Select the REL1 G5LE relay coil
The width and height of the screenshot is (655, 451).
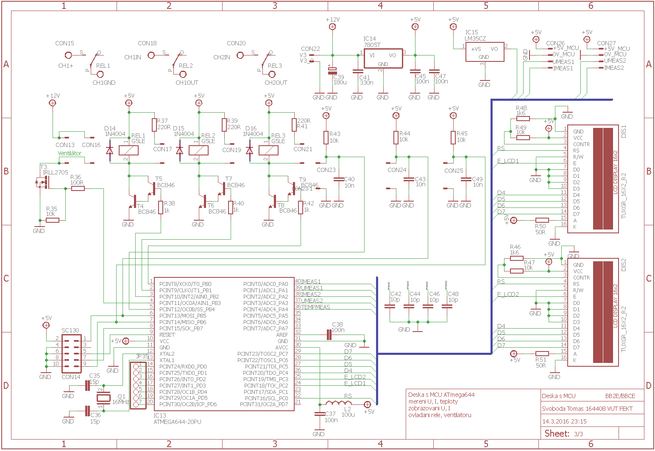tap(128, 150)
